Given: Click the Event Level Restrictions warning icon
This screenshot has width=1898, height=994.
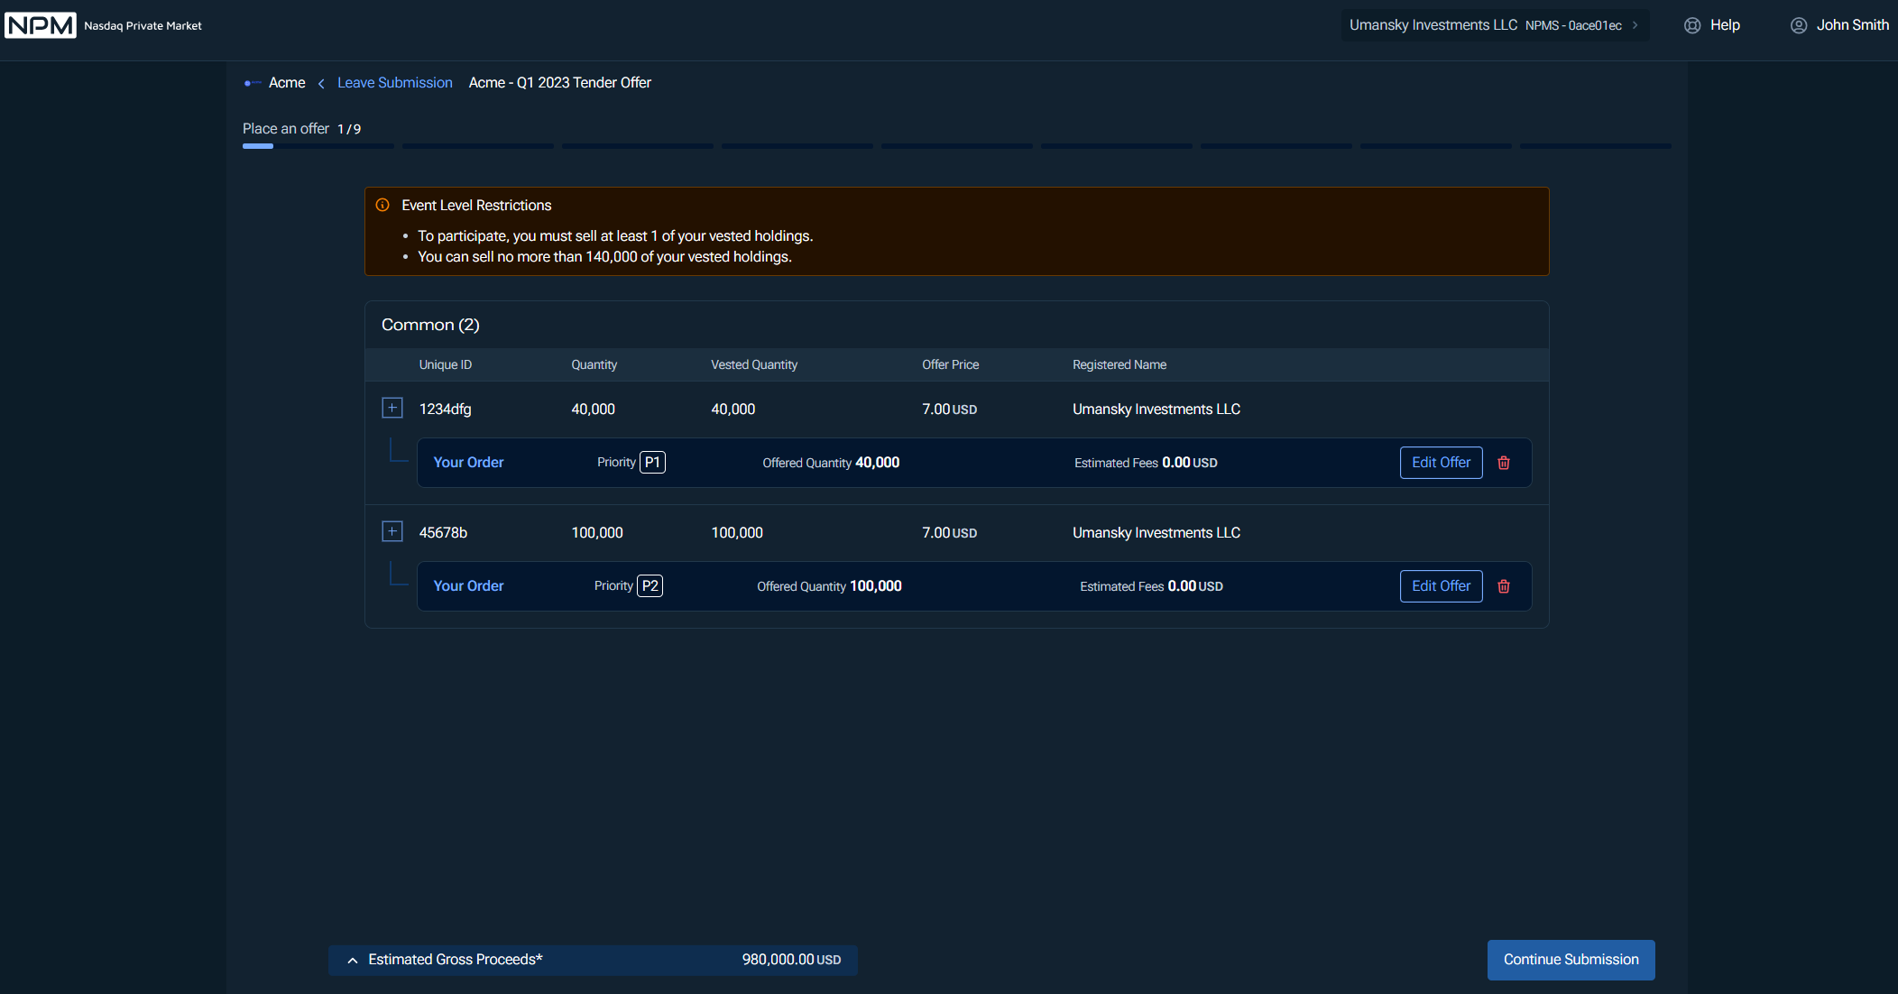Looking at the screenshot, I should (382, 205).
